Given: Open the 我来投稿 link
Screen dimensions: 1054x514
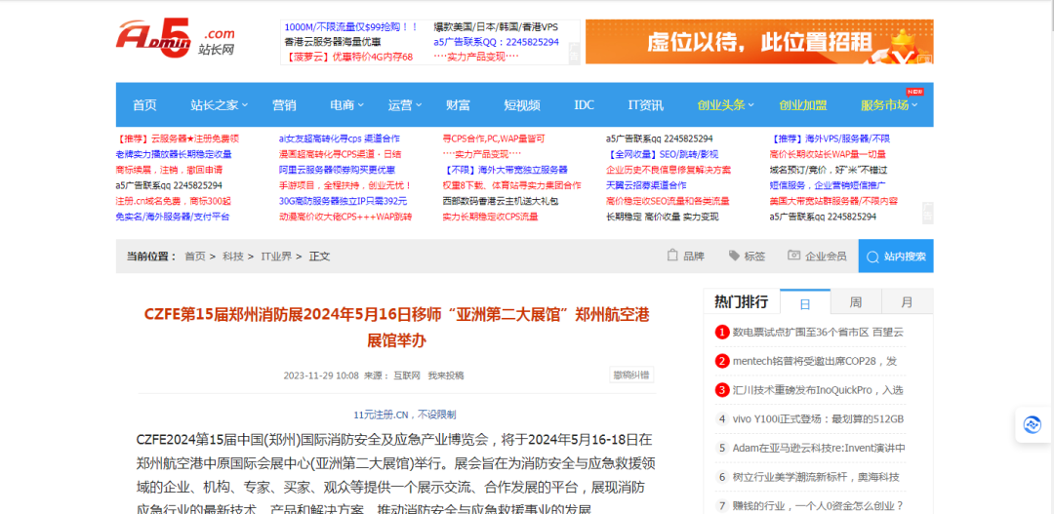Looking at the screenshot, I should 446,376.
